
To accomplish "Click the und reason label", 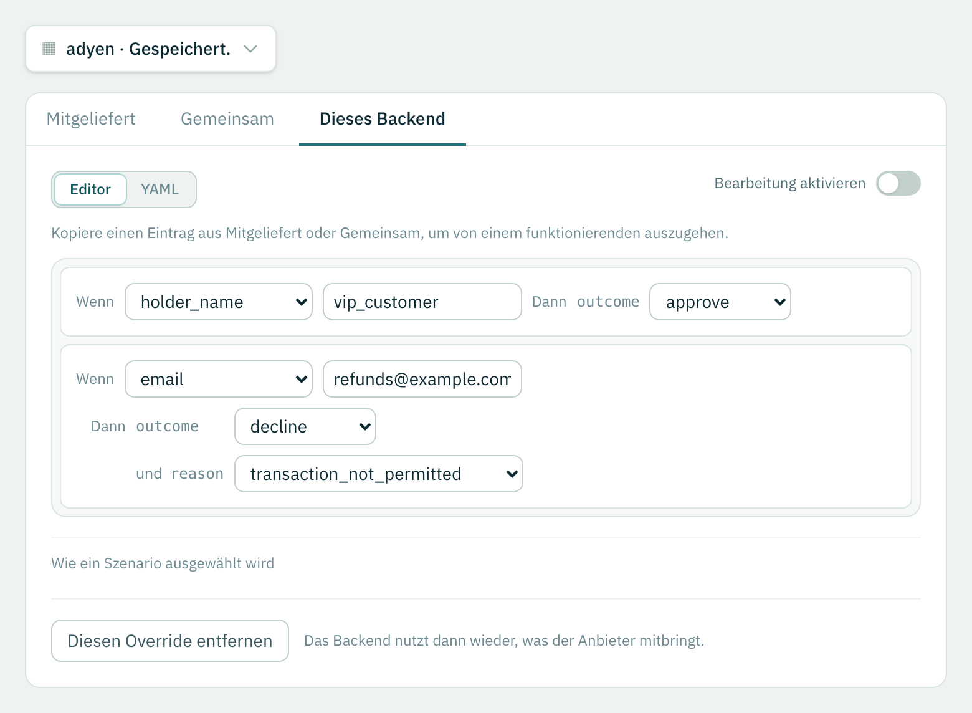I will coord(179,474).
